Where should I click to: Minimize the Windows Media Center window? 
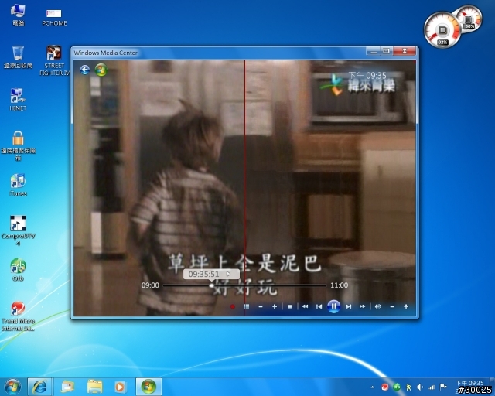click(x=374, y=51)
